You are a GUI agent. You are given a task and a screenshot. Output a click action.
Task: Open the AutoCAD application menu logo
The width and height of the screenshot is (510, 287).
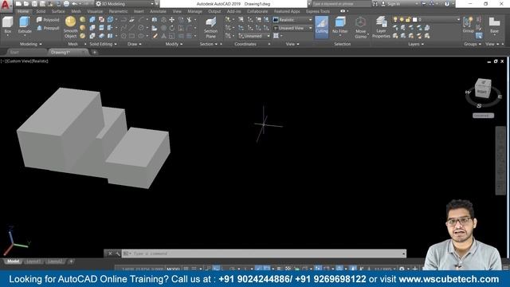(6, 6)
